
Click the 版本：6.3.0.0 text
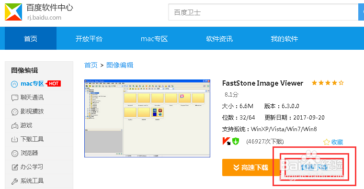[x=282, y=106]
